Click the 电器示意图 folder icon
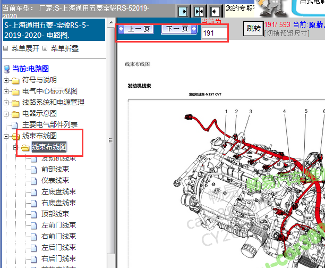Viewport: 325px width, 268px height. (15, 114)
